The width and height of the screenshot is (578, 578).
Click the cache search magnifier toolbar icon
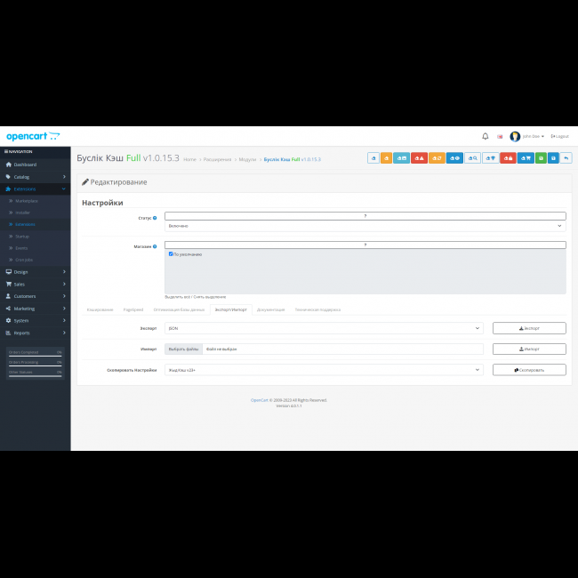[472, 158]
